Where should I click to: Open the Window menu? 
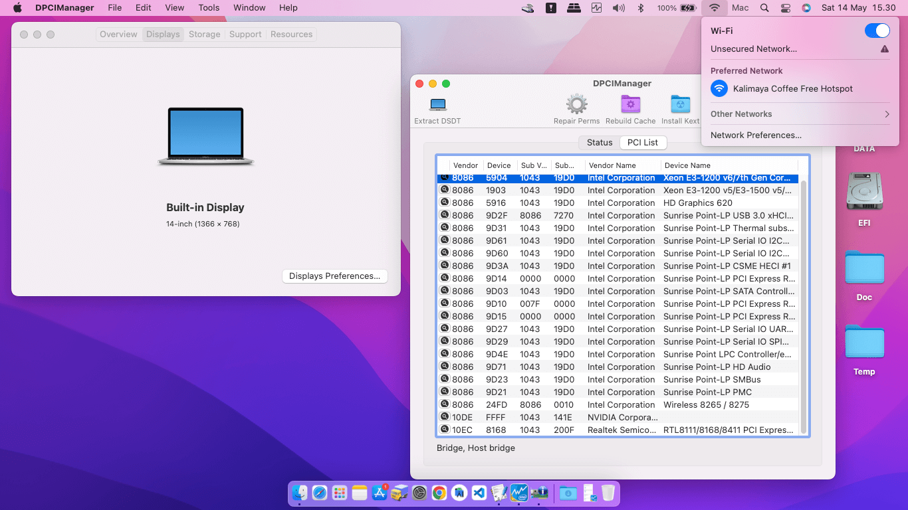(x=249, y=8)
